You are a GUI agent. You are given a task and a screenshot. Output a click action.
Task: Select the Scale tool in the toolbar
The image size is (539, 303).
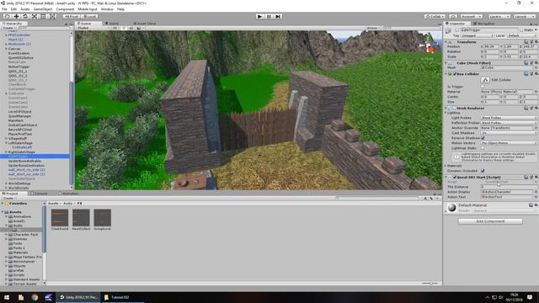35,16
